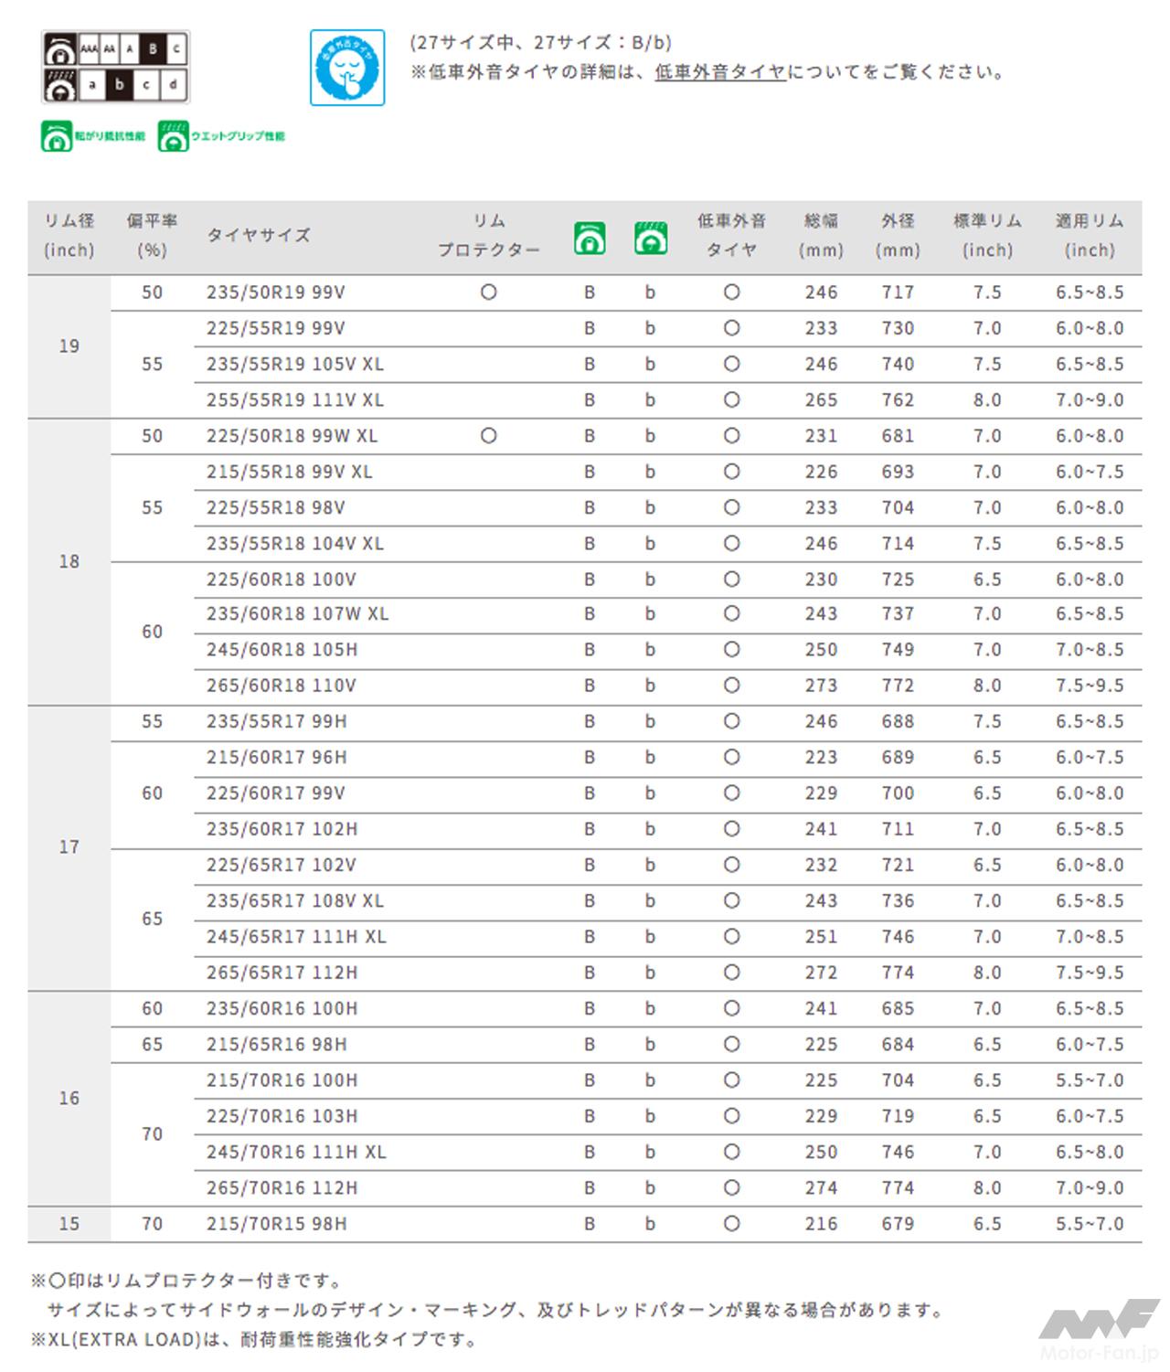The width and height of the screenshot is (1170, 1372).
Task: Click rim protector circle for 225/50R18 99W XL
Action: tap(489, 436)
